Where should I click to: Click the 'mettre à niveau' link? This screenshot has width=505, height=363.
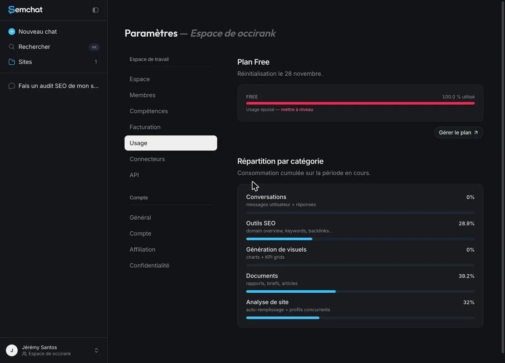(x=297, y=109)
